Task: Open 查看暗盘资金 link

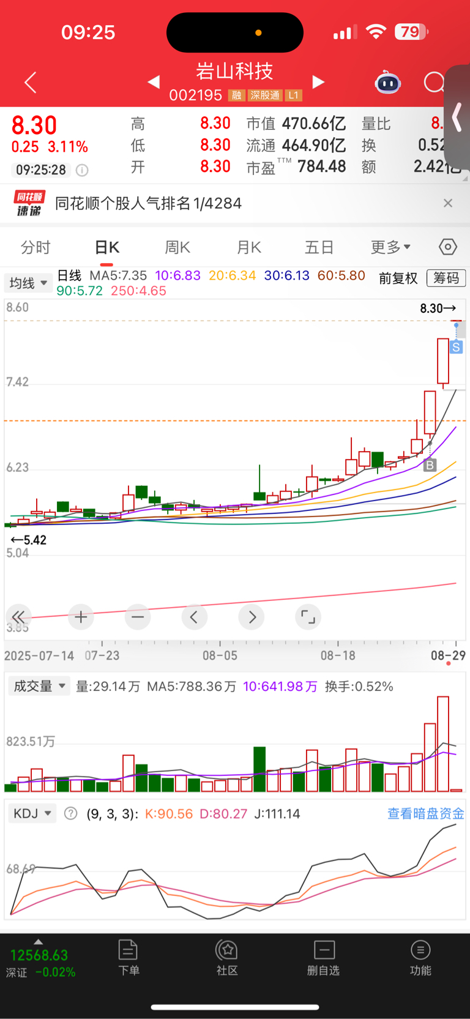Action: coord(426,813)
